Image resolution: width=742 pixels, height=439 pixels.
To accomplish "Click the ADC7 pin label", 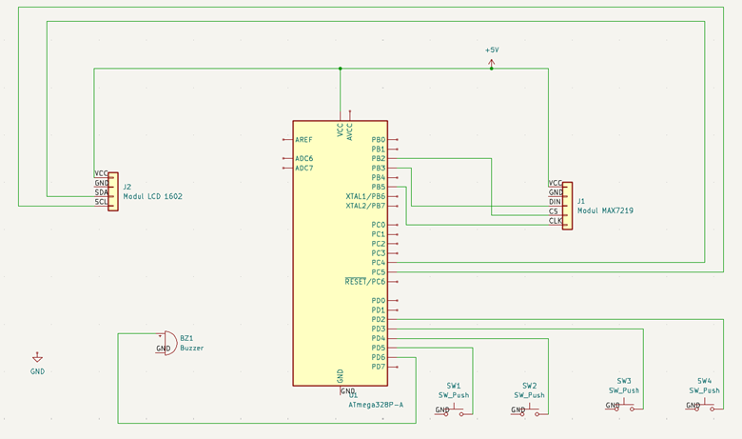I will coord(303,169).
